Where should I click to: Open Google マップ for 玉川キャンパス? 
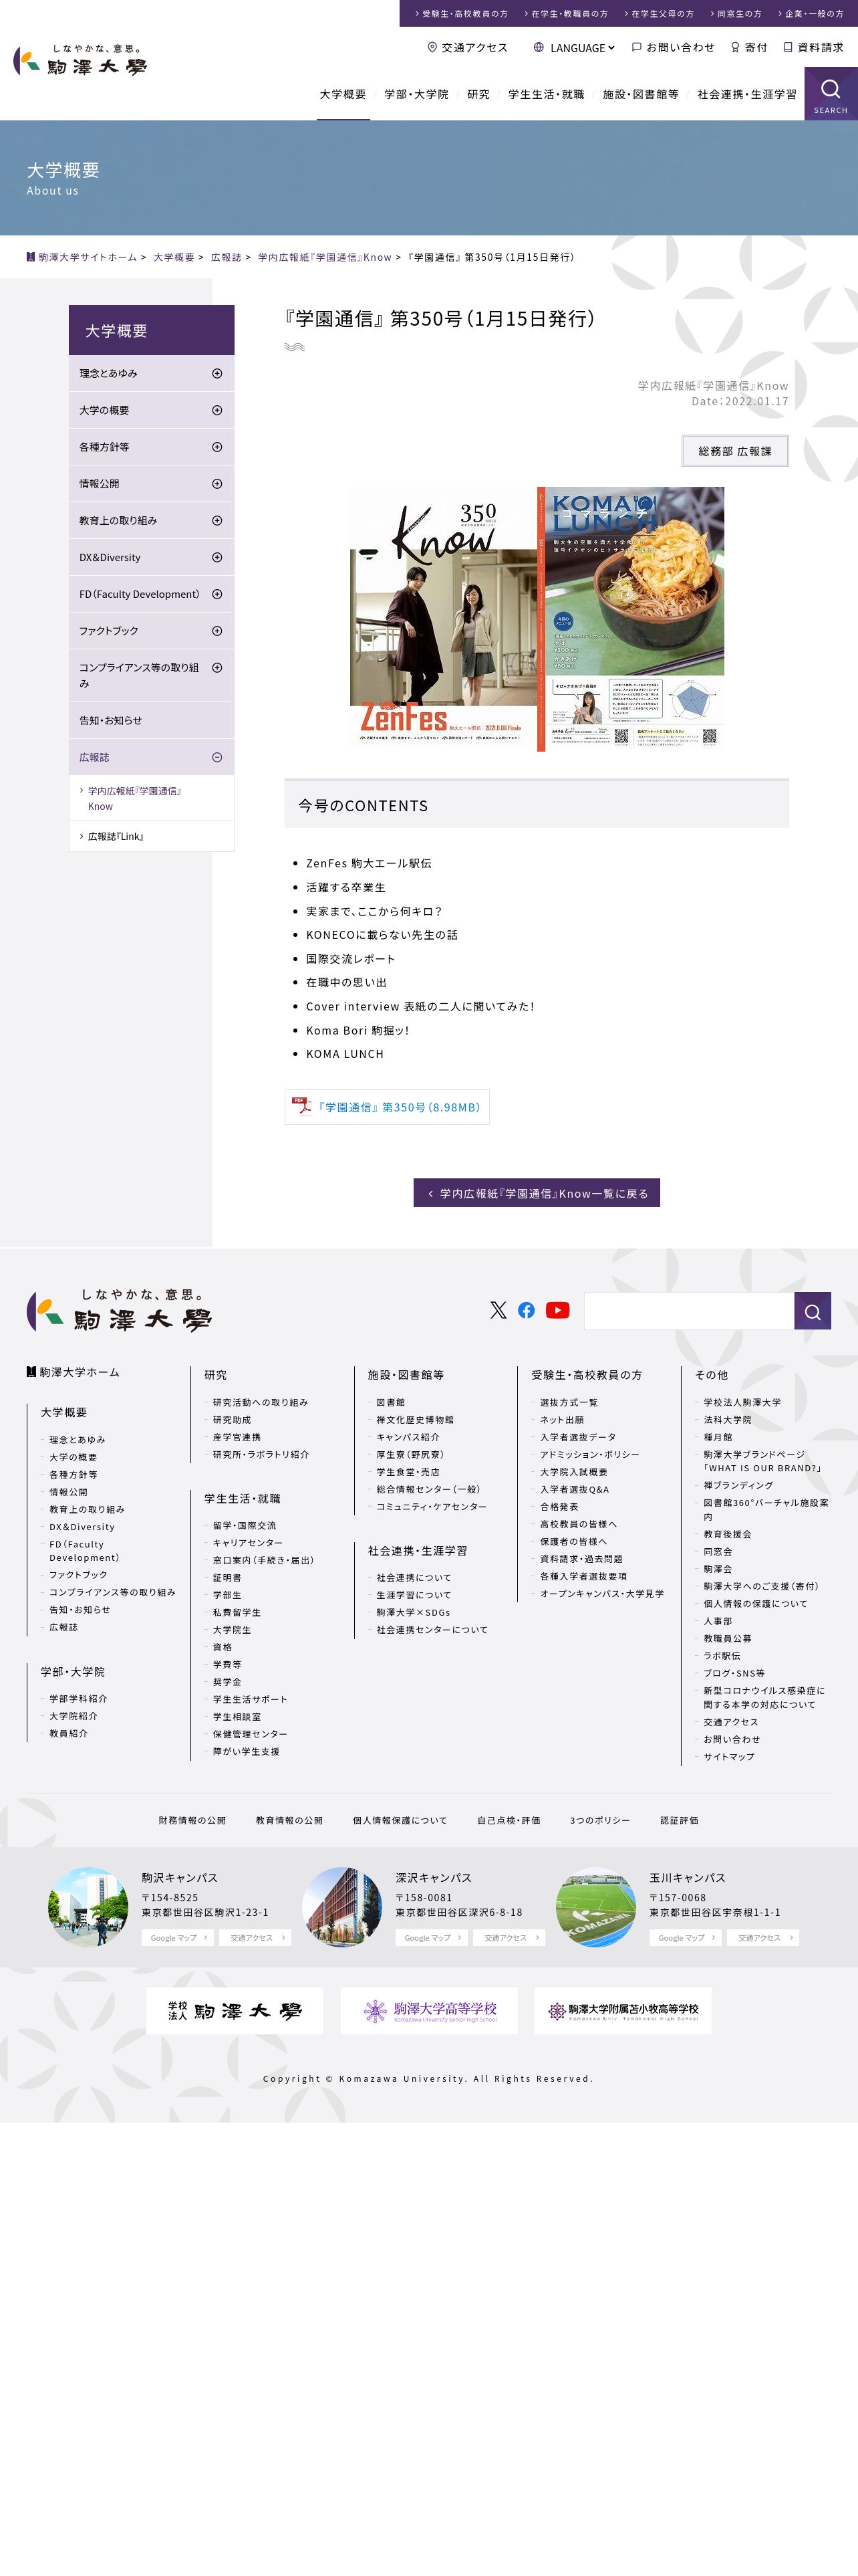685,1937
